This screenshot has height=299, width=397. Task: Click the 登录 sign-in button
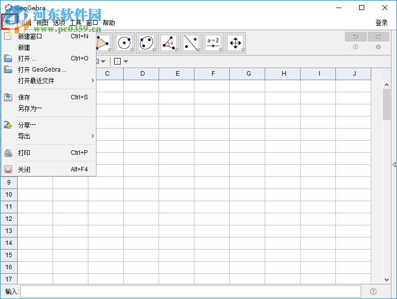(x=381, y=23)
